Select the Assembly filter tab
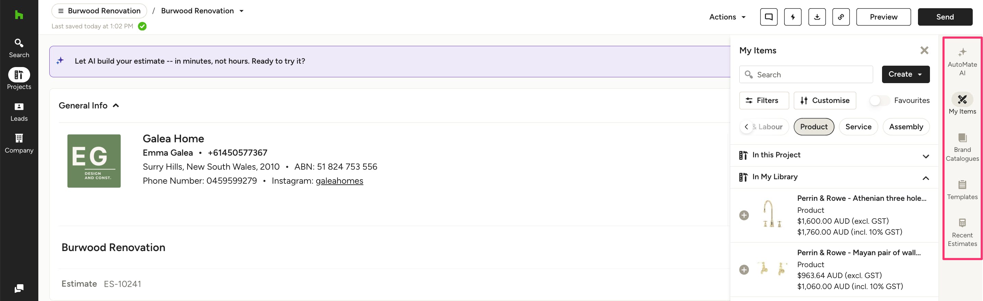 click(x=906, y=127)
